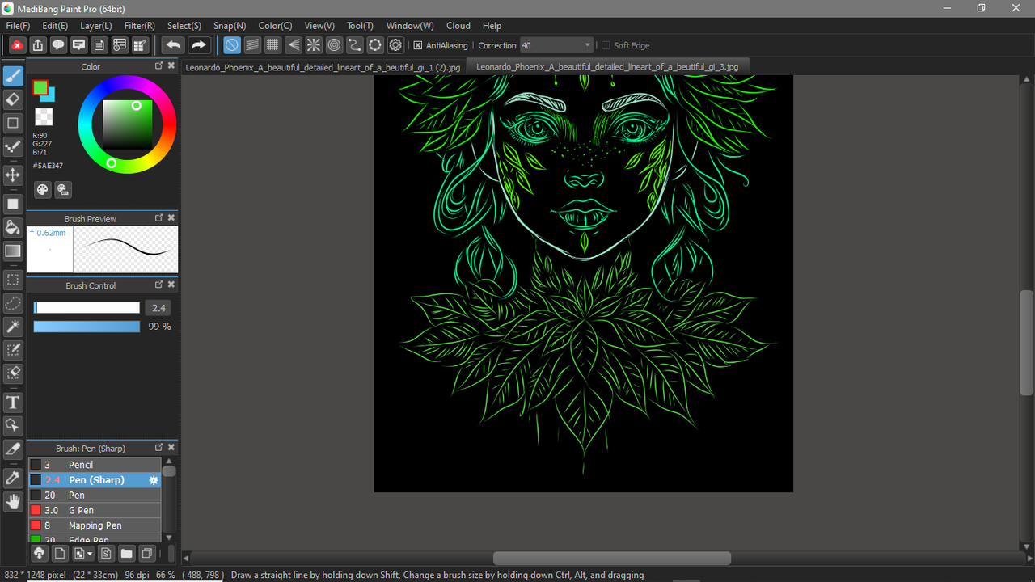Select the Bucket tool
This screenshot has width=1035, height=582.
pyautogui.click(x=13, y=227)
